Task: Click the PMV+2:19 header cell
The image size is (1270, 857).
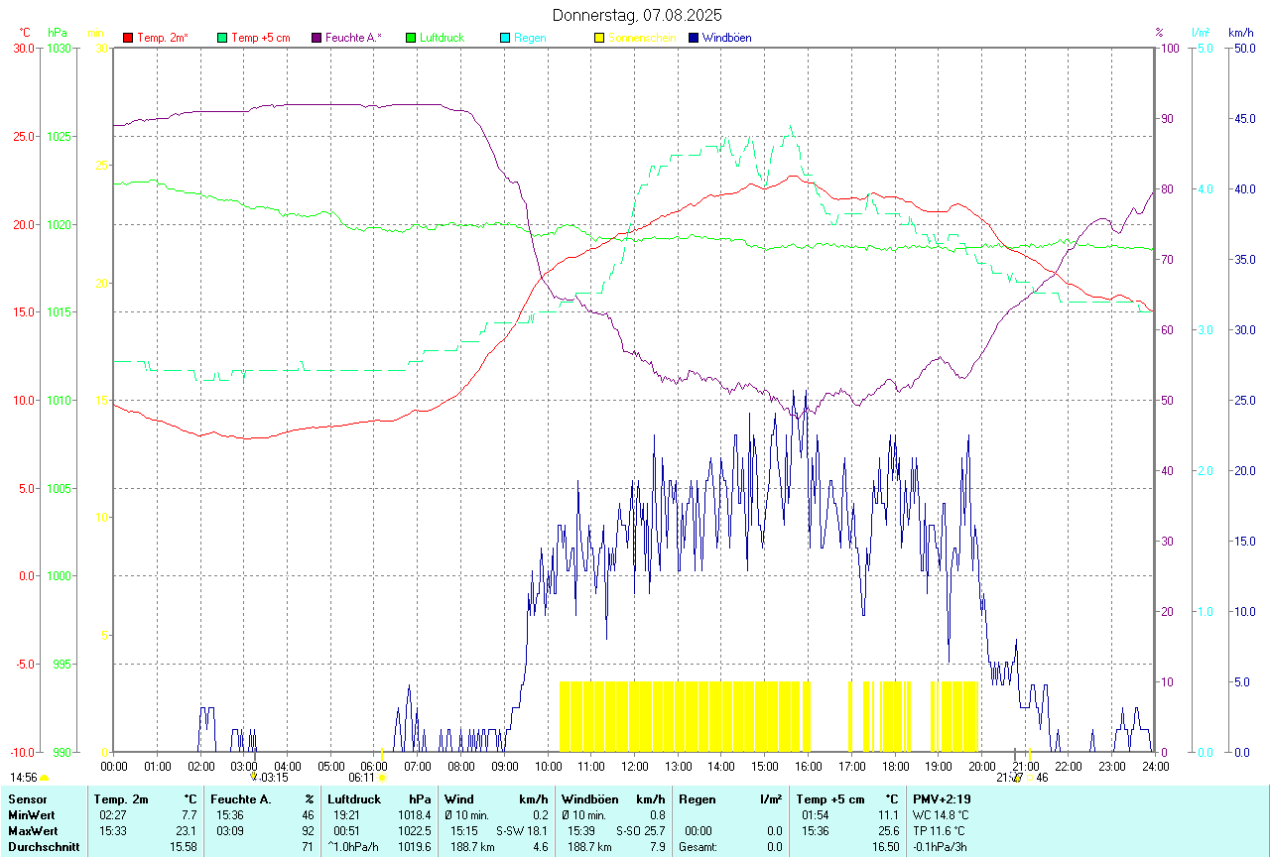Action: point(942,798)
